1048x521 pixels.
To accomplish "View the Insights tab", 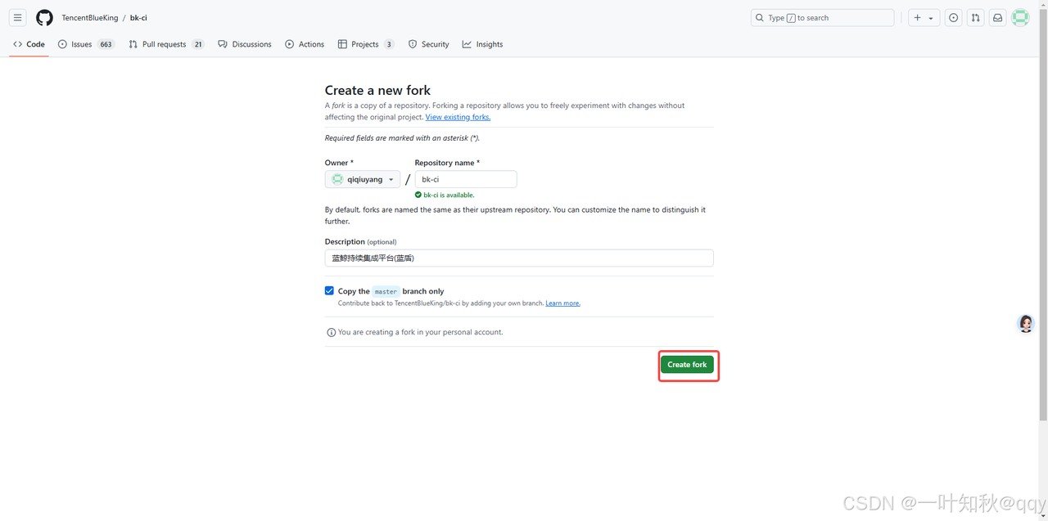I will [482, 44].
